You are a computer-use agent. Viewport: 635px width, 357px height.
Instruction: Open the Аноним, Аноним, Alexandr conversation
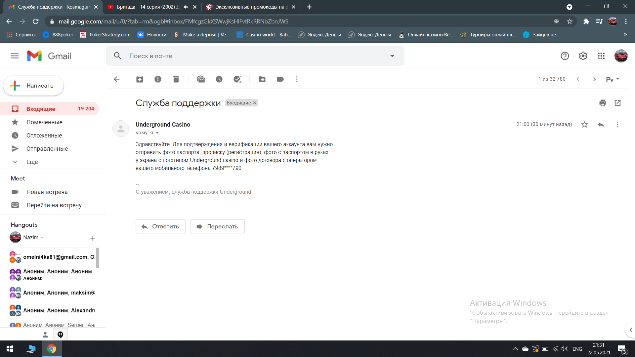52,311
